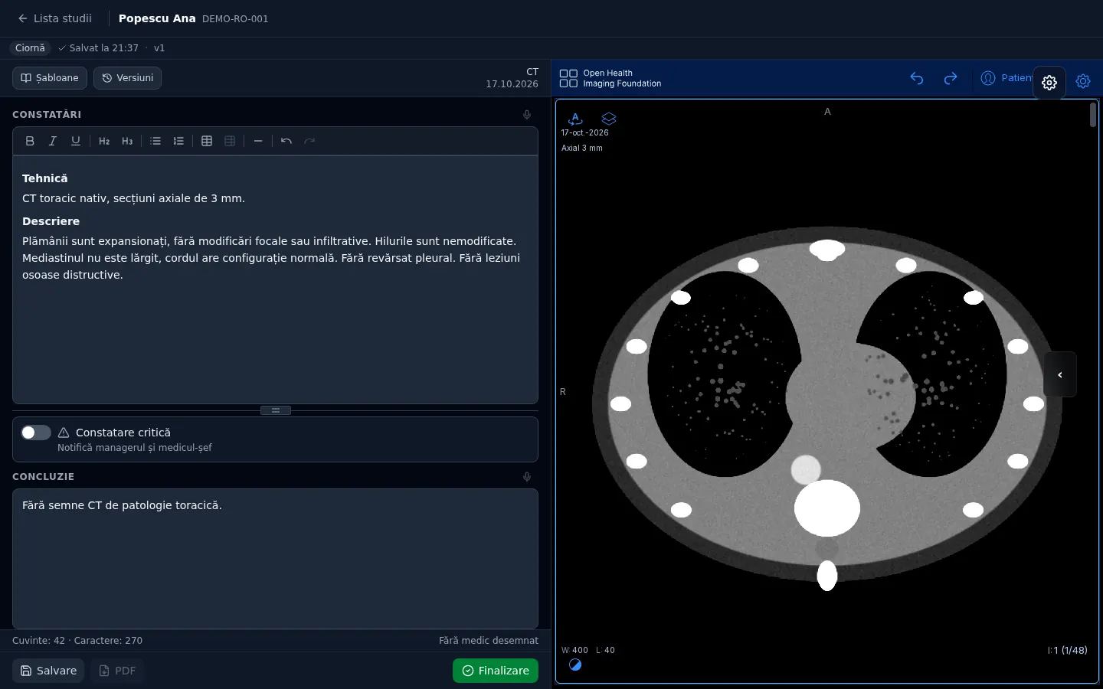Viewport: 1103px width, 689px height.
Task: Insert an H3 heading
Action: [127, 141]
